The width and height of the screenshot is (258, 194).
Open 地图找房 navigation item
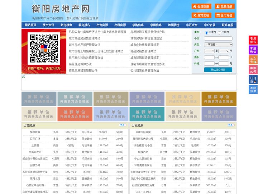tap(174, 25)
